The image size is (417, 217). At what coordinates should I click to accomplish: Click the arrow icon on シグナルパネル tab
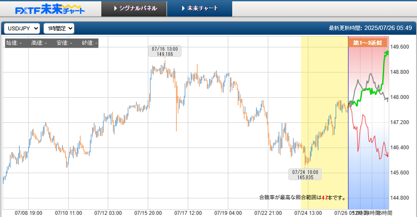point(115,9)
